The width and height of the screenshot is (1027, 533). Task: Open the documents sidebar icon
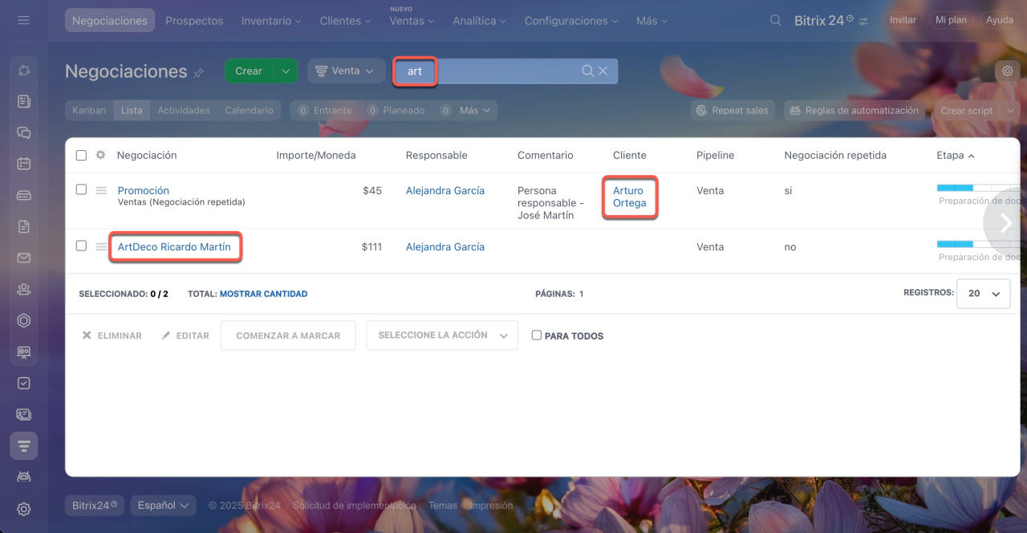click(x=24, y=226)
